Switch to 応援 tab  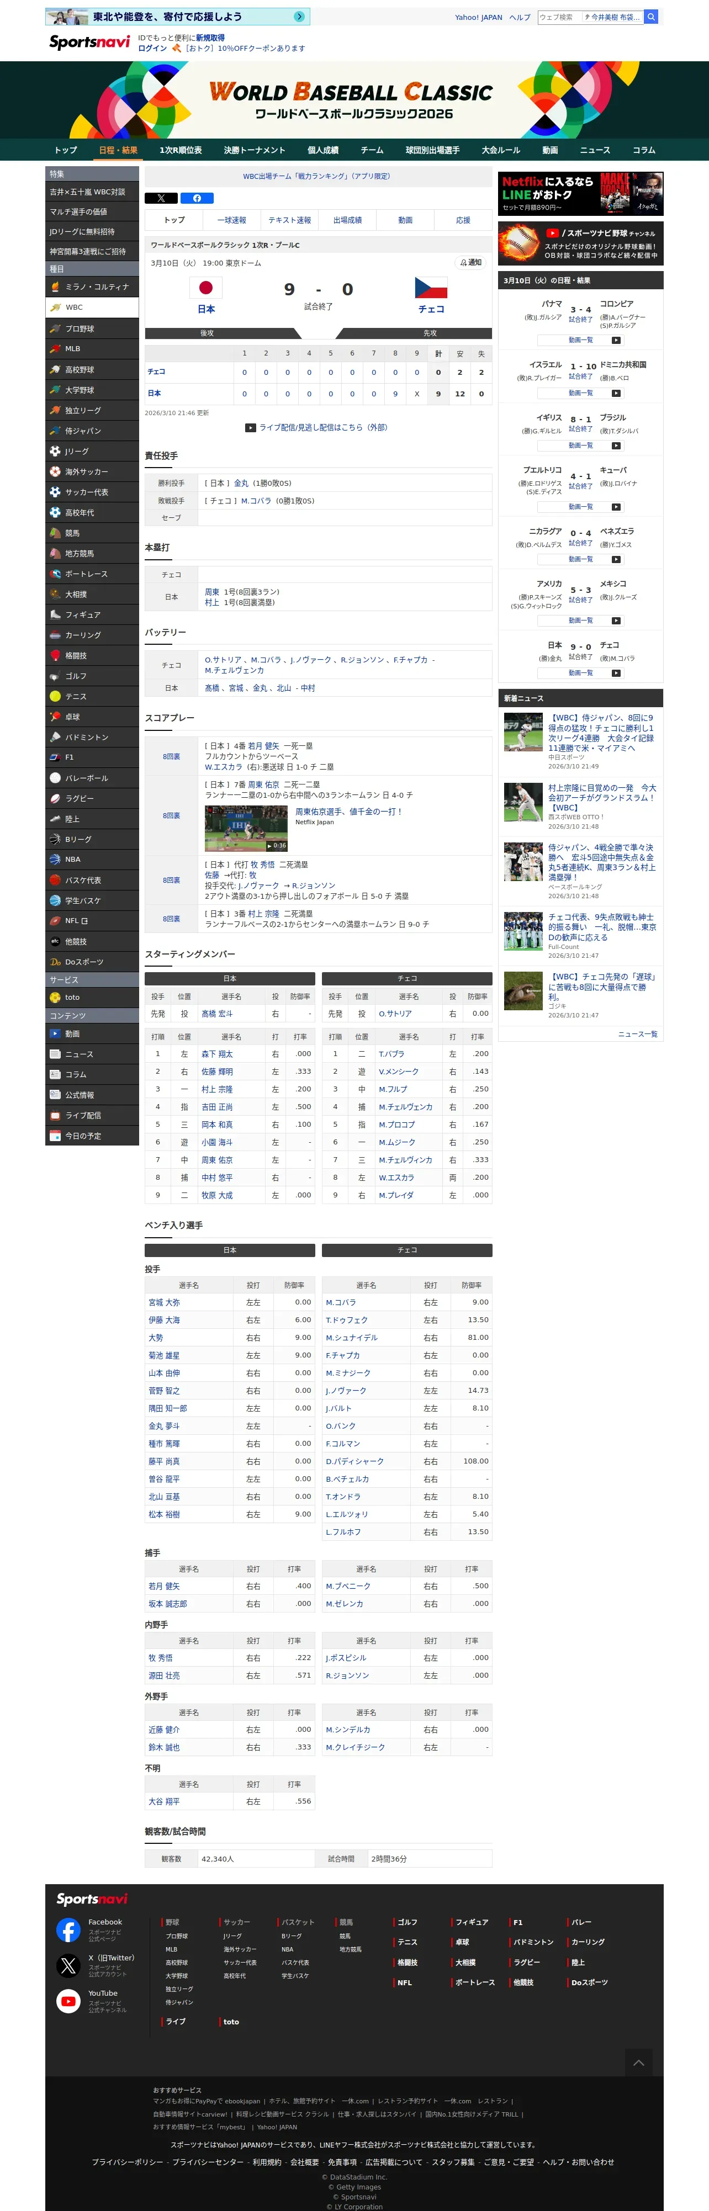(463, 221)
